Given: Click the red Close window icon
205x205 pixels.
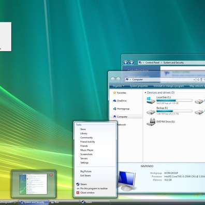Looking at the screenshot, I should [x=78, y=193].
